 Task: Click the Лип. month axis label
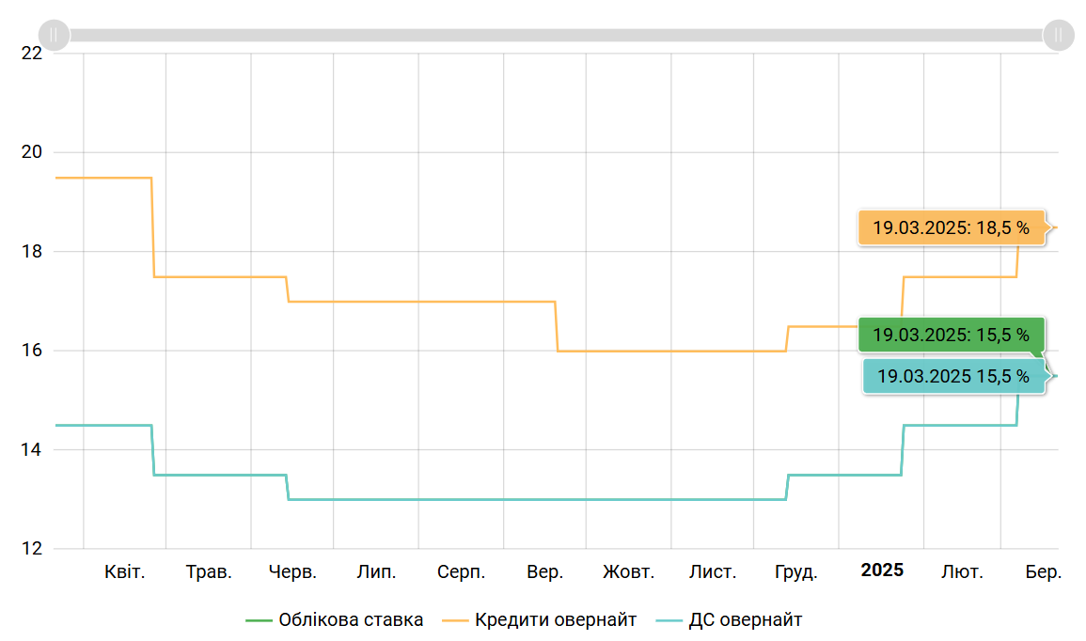(x=376, y=571)
